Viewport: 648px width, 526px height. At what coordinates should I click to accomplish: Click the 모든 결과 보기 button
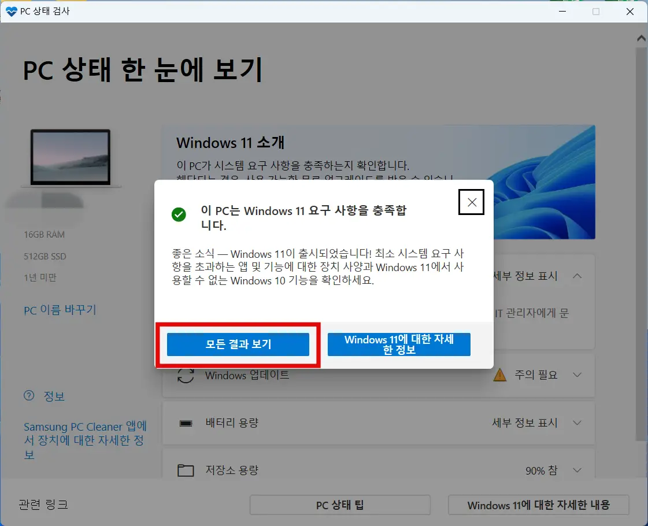pos(238,344)
